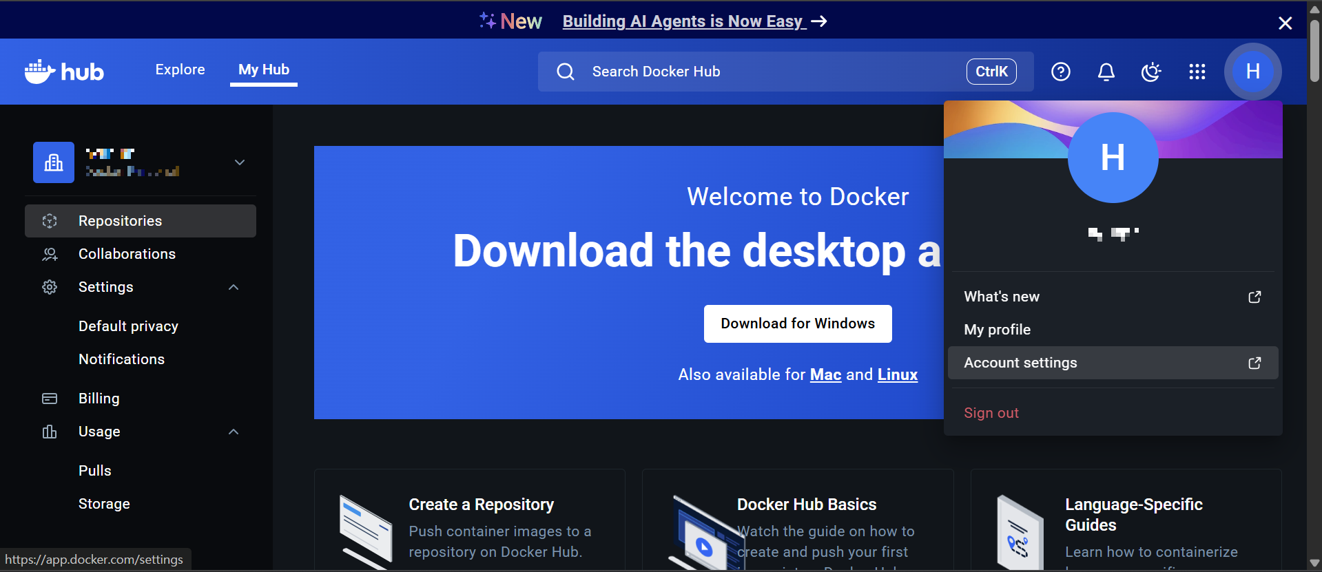Screen dimensions: 1322x572
Task: Click the organization building icon
Action: (54, 162)
